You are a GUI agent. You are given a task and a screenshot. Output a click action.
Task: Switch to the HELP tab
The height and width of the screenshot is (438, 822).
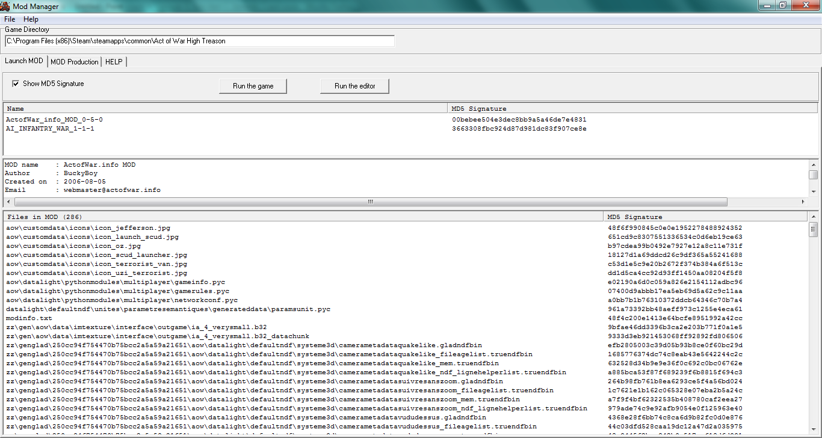(114, 61)
